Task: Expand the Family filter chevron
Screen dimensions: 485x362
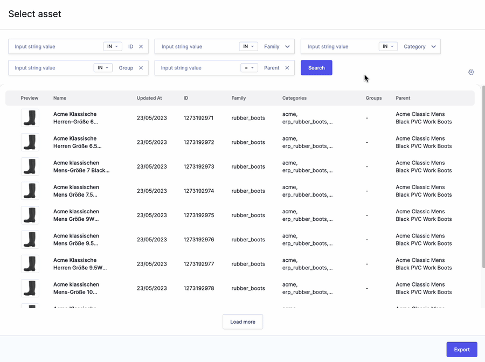Action: tap(288, 47)
